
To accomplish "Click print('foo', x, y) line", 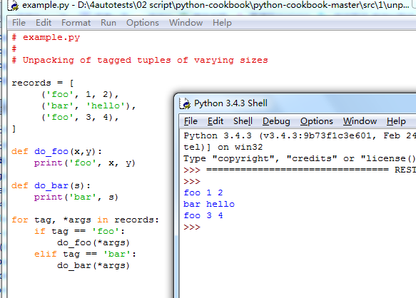I will (85, 163).
